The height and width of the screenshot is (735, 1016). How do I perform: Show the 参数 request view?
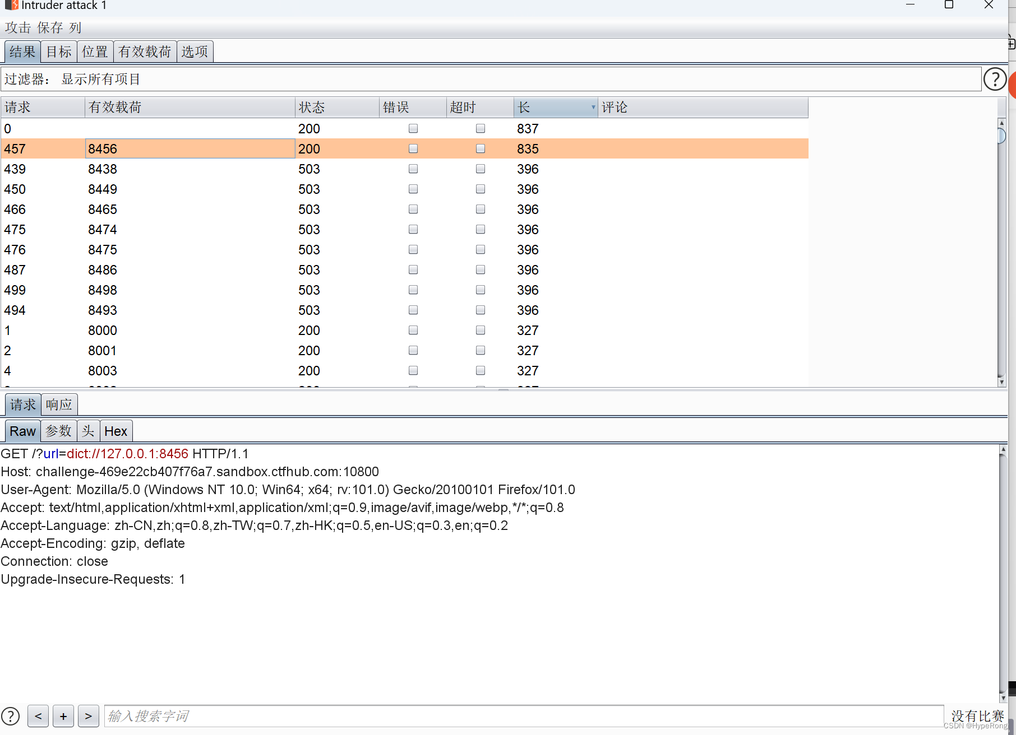58,431
